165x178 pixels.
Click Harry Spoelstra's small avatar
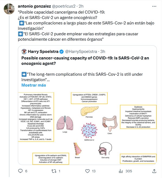click(x=24, y=51)
